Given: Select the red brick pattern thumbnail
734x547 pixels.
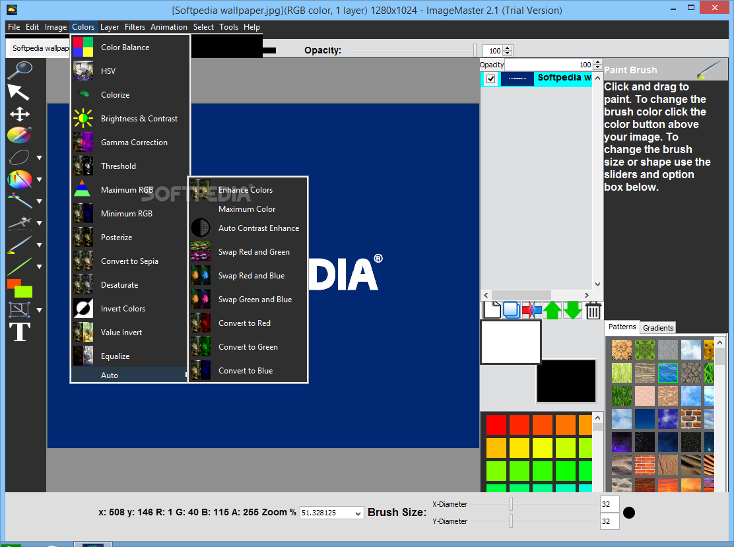Looking at the screenshot, I should [645, 465].
